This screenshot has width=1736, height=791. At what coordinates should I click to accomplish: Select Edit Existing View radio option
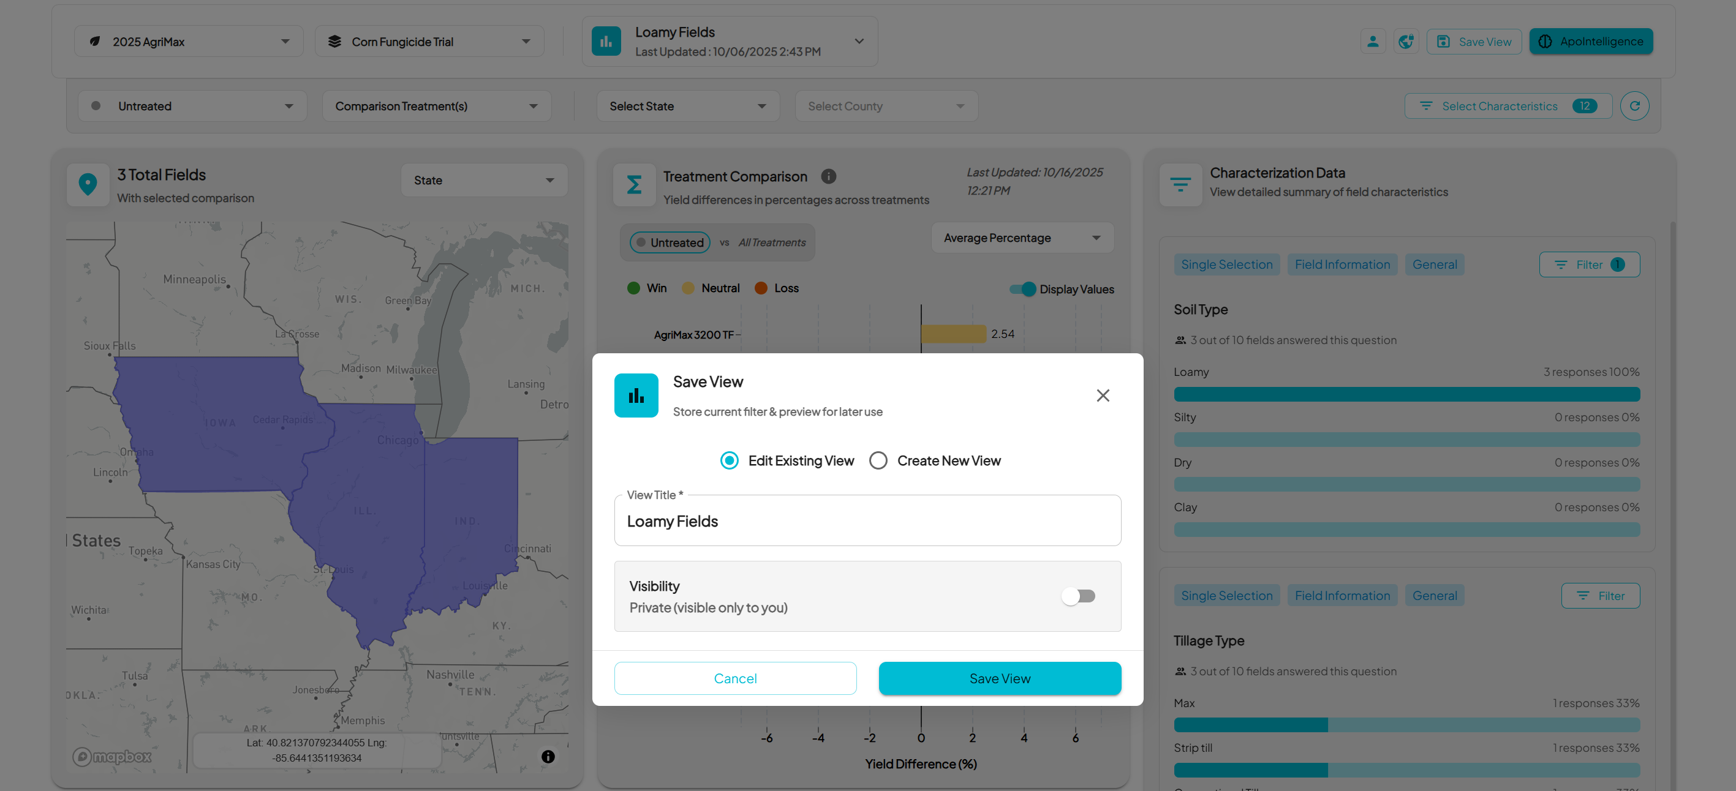[x=729, y=461]
